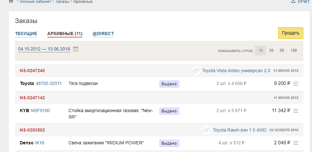Open the calendar date picker icon
Screen dimensions: 312x152
pos(76,49)
